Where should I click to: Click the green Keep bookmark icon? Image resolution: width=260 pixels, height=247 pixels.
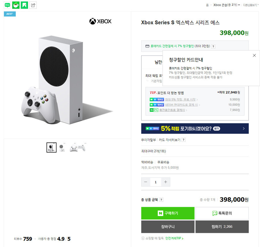24,5
